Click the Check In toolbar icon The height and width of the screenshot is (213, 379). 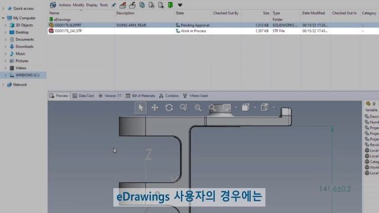(x=132, y=5)
